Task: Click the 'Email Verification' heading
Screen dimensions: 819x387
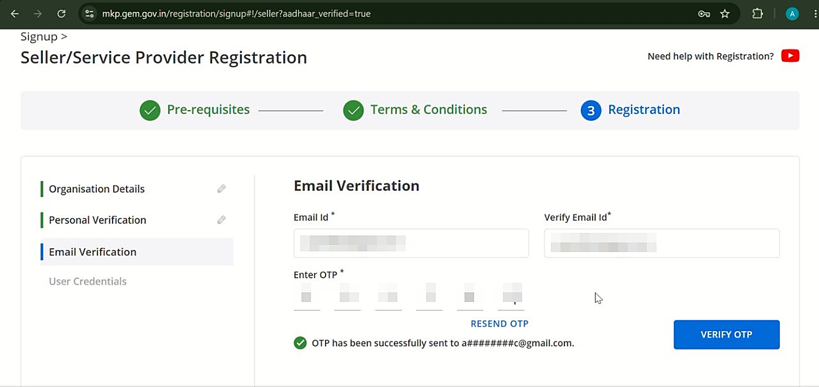Action: (x=356, y=186)
